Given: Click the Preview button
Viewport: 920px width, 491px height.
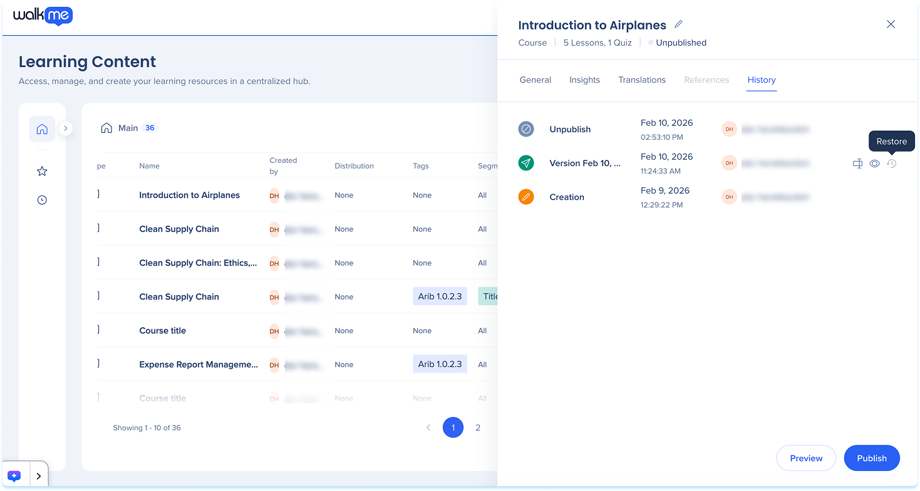Looking at the screenshot, I should tap(806, 458).
